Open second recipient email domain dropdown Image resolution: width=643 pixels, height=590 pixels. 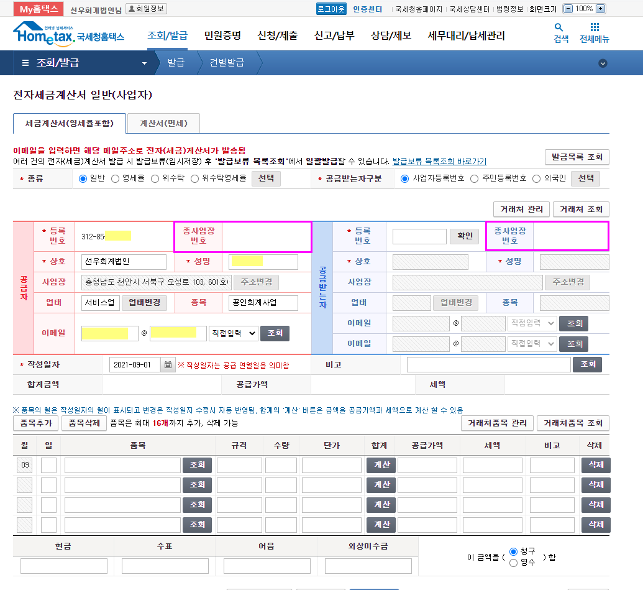pyautogui.click(x=532, y=343)
